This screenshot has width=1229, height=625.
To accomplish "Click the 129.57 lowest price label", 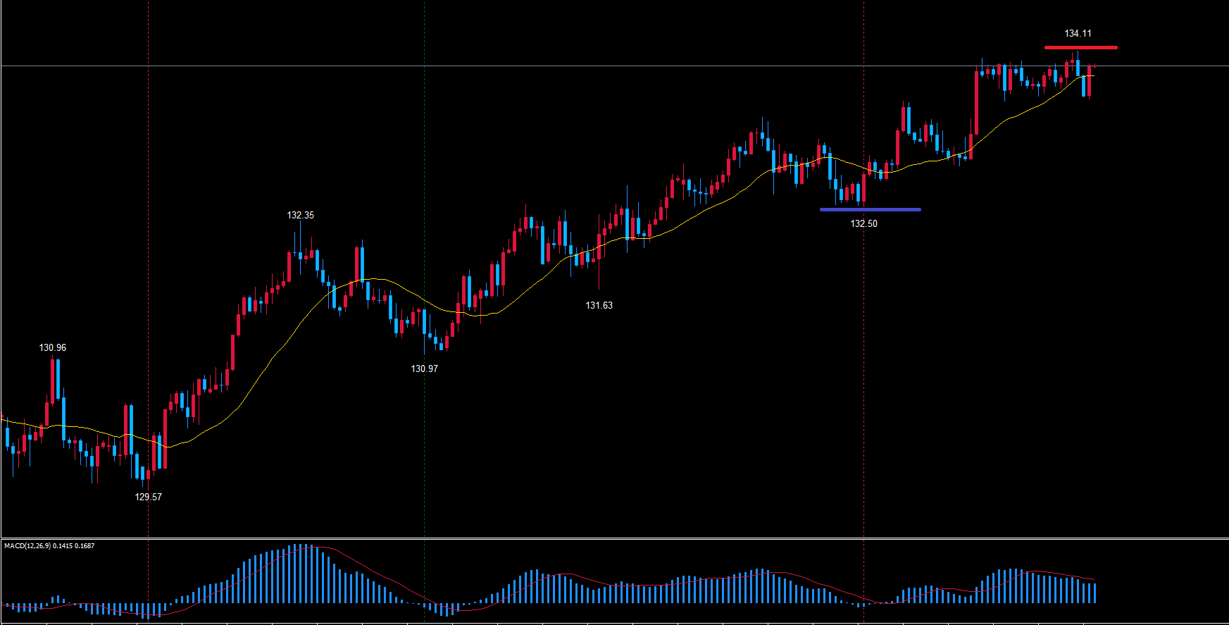I will pyautogui.click(x=148, y=497).
